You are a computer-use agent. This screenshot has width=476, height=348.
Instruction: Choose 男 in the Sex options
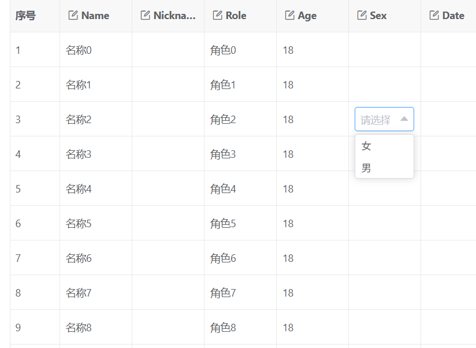384,168
